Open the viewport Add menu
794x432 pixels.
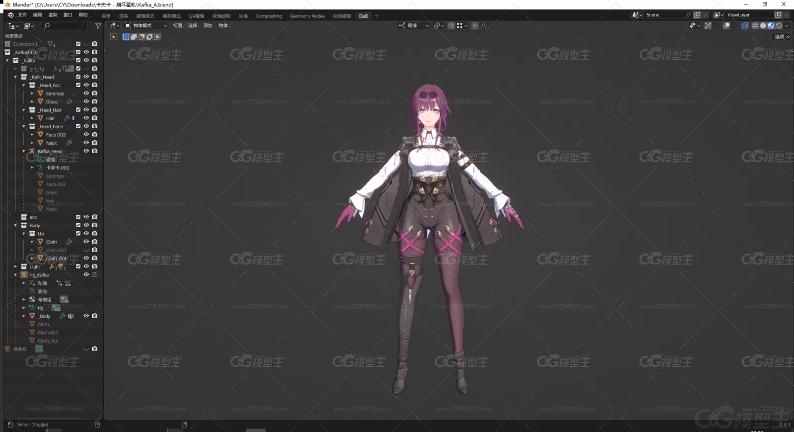click(x=208, y=26)
